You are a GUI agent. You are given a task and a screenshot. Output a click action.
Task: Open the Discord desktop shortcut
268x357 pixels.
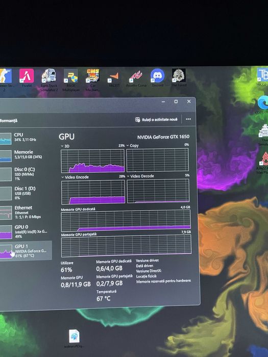point(157,78)
